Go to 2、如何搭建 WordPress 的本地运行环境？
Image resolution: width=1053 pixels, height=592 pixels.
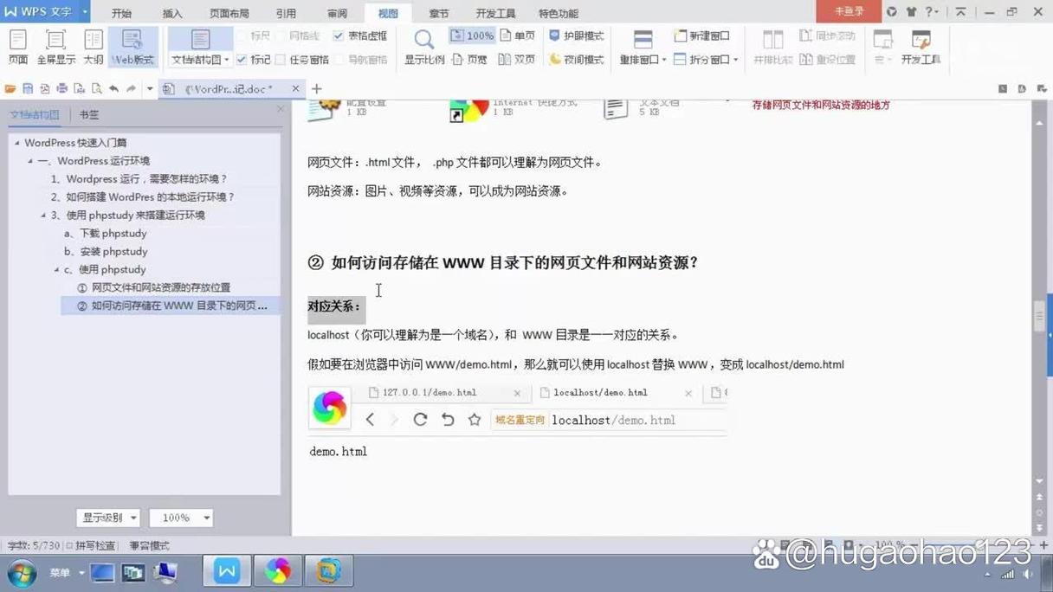[x=143, y=197]
